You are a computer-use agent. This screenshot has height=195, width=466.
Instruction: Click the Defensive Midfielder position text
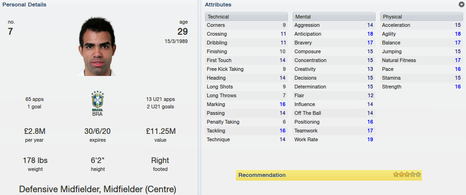pos(59,189)
